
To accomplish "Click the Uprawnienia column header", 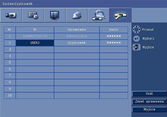I will pos(77,29).
